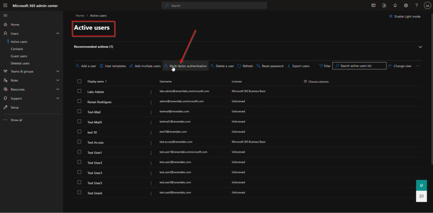The width and height of the screenshot is (433, 213).
Task: Go to Home in sidebar
Action: coord(15,24)
